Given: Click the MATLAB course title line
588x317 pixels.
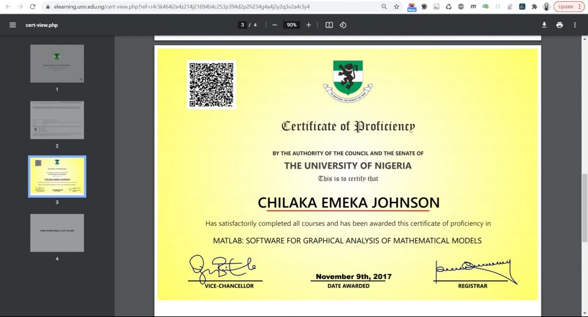Looking at the screenshot, I should pos(347,241).
